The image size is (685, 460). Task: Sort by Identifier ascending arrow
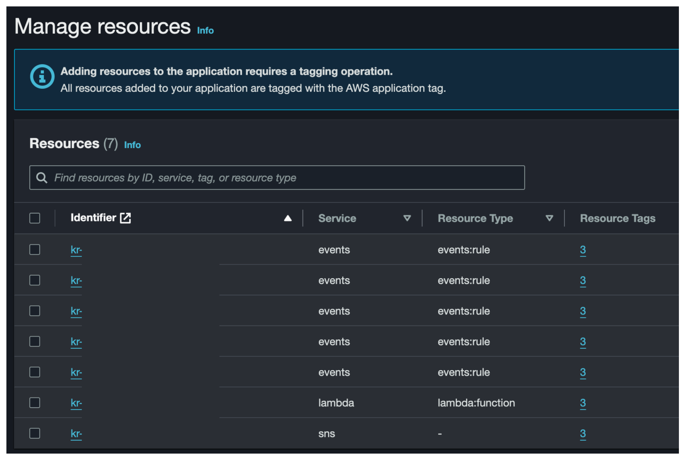288,218
